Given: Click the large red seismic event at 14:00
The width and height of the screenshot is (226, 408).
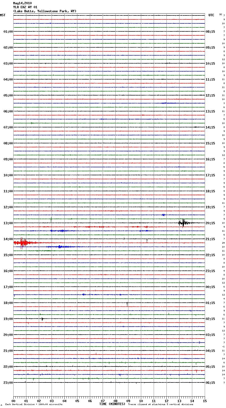Looking at the screenshot, I should 23,243.
